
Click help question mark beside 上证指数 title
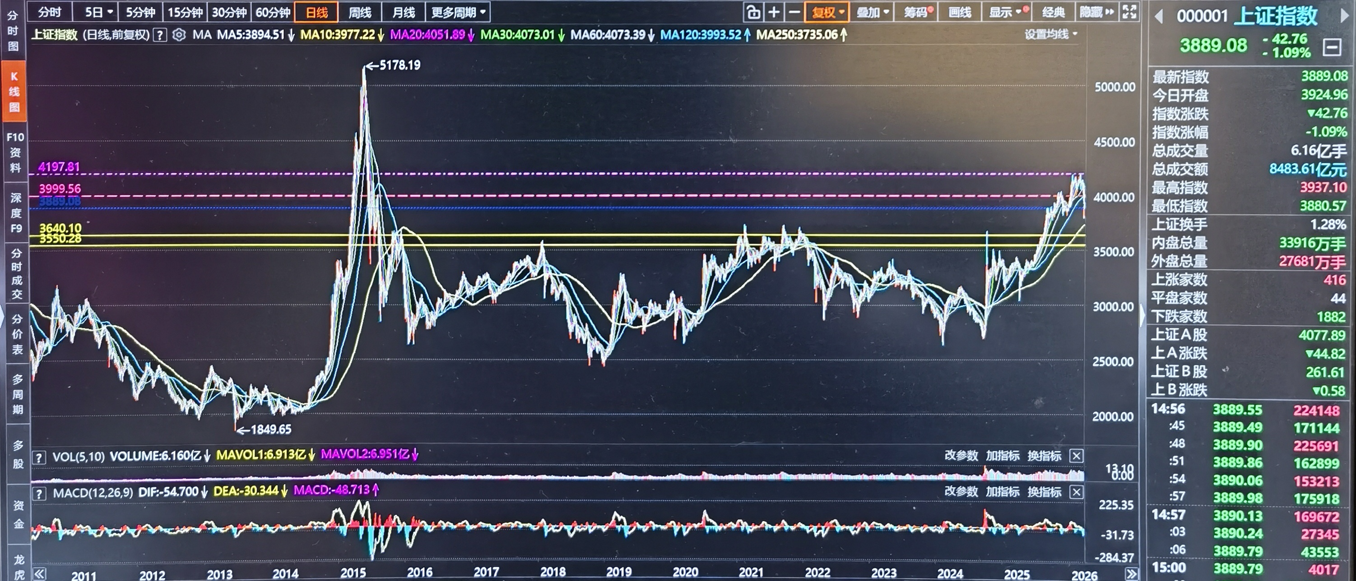[159, 35]
